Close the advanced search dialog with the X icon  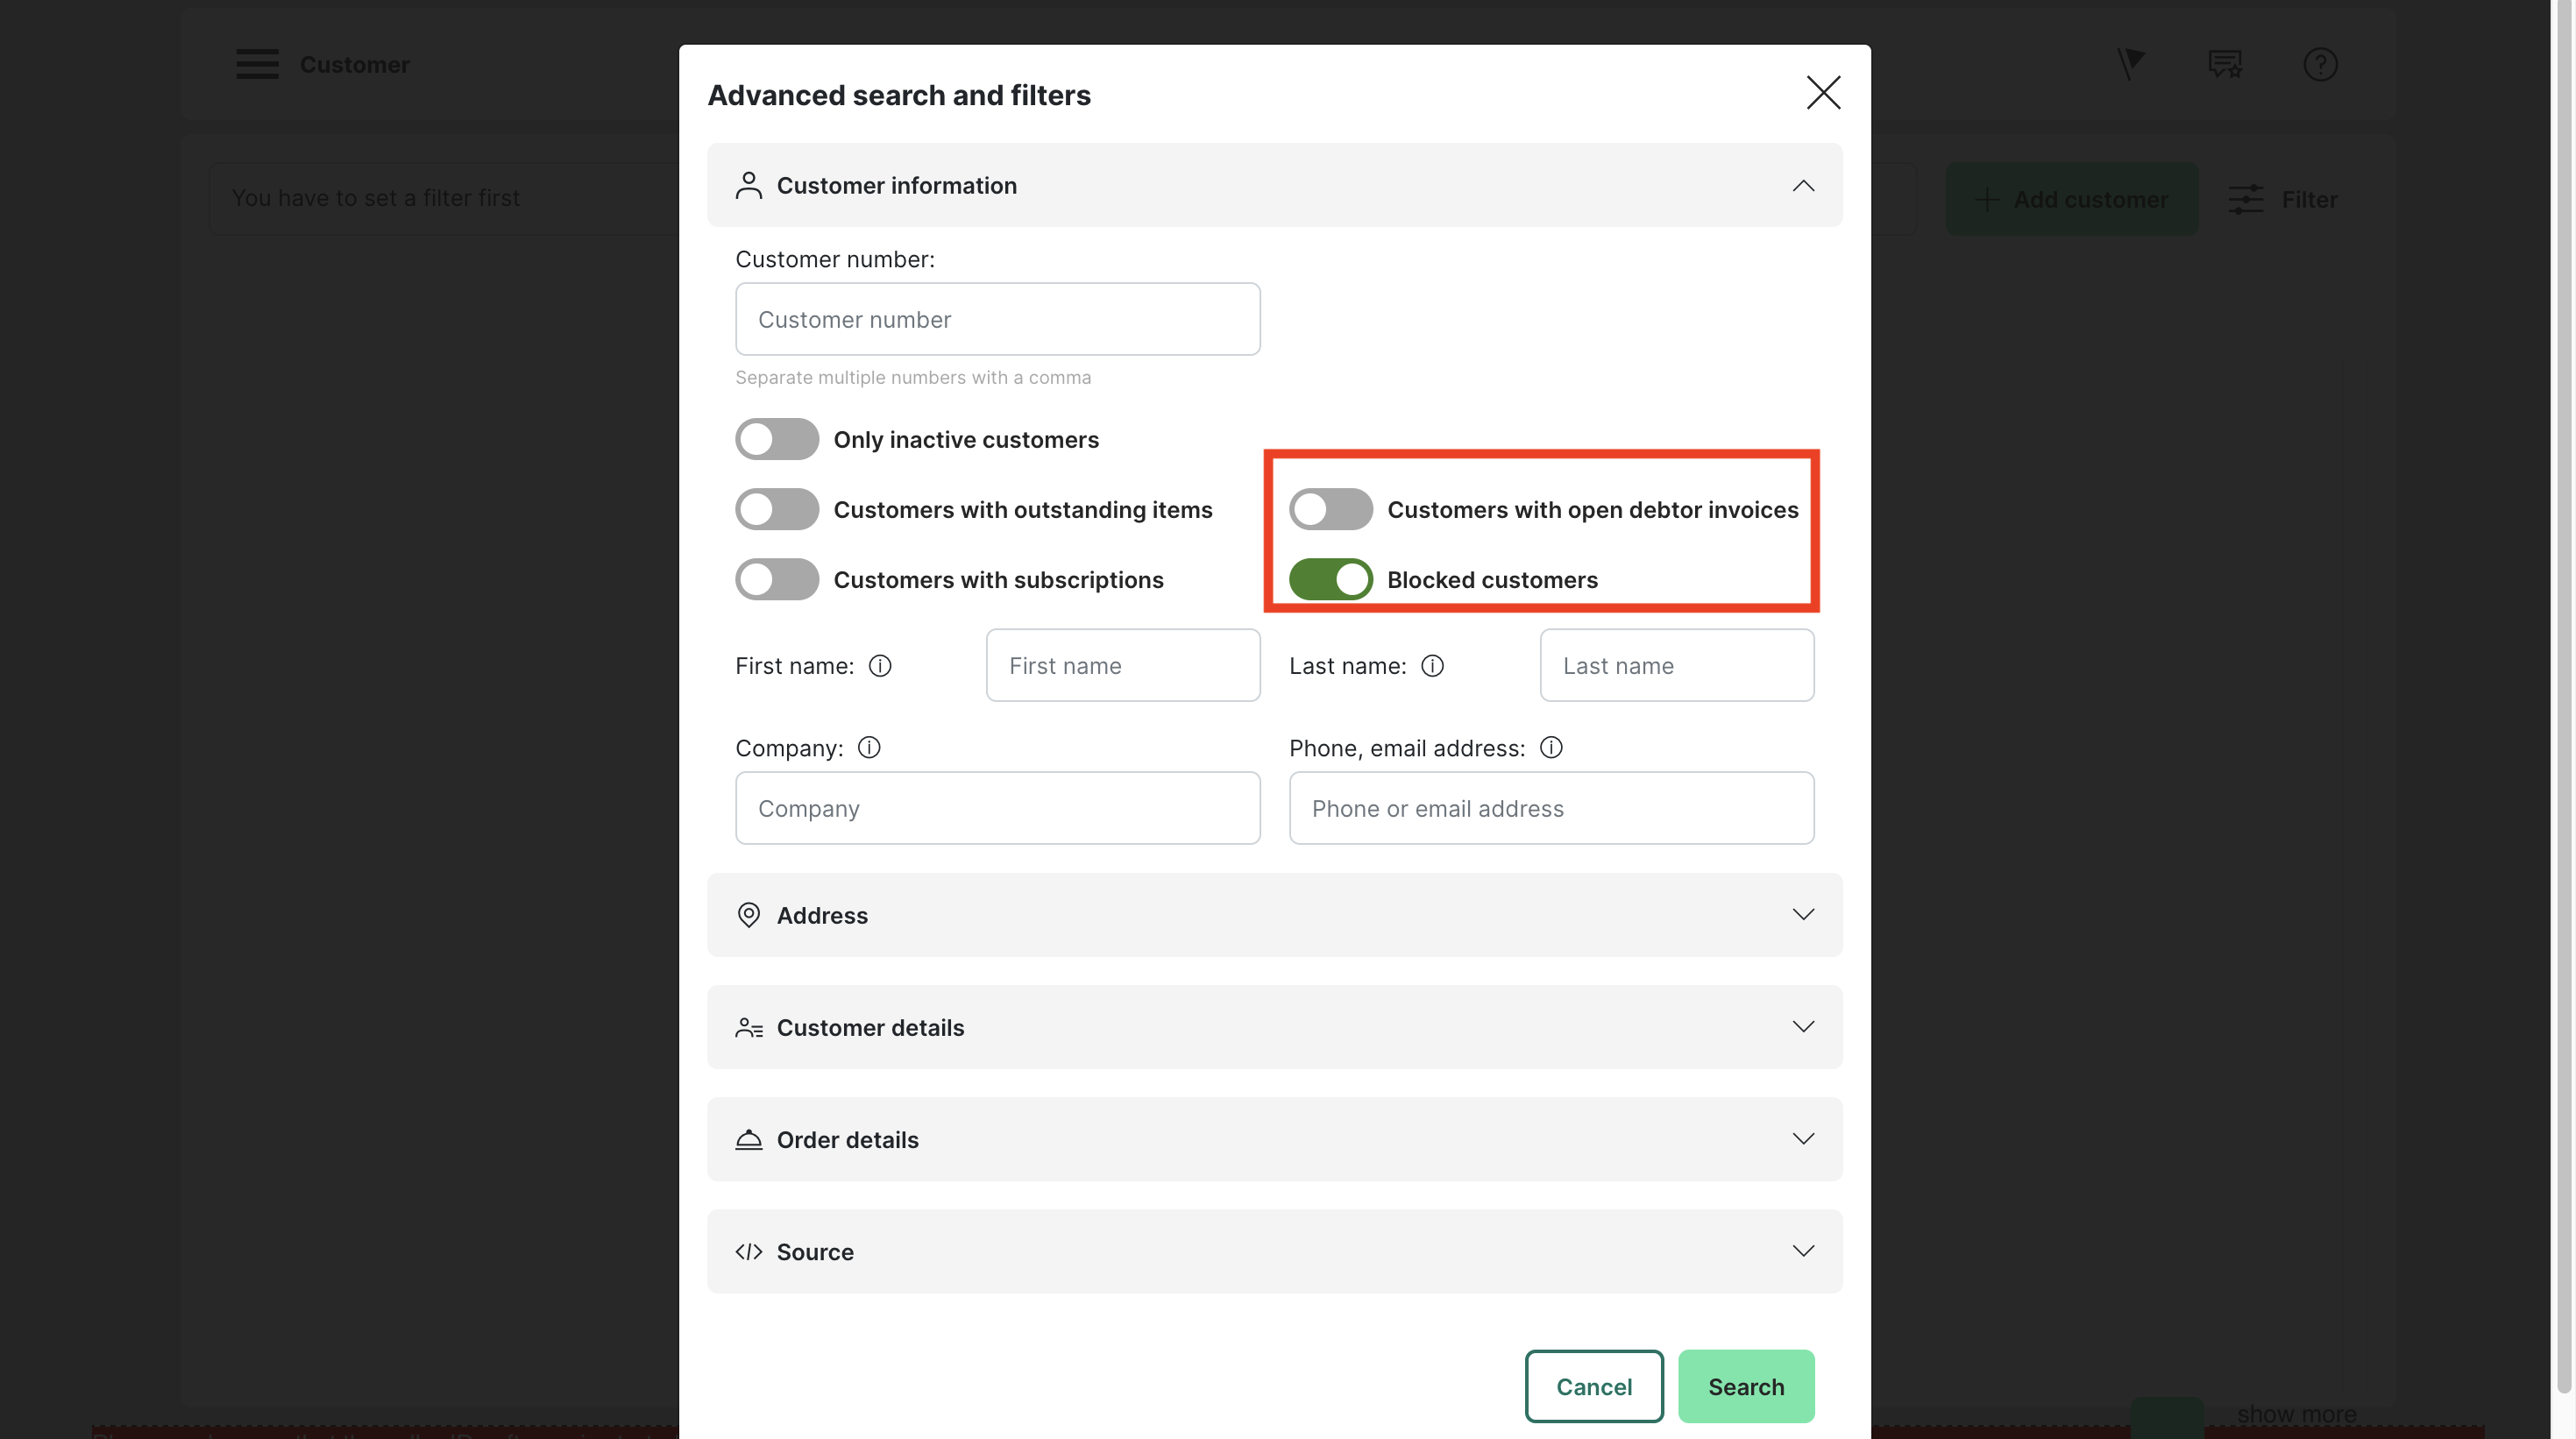click(1823, 93)
